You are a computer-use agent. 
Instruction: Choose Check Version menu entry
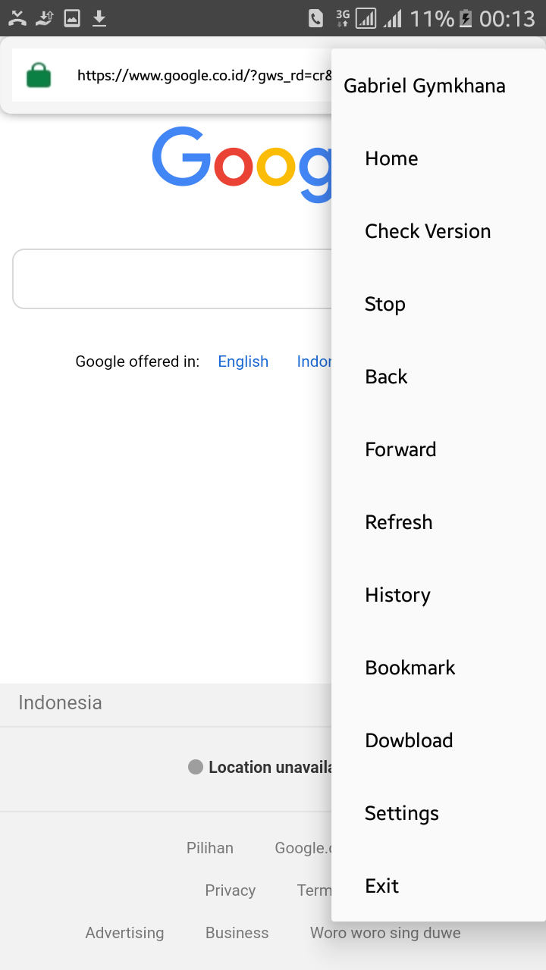(x=428, y=231)
